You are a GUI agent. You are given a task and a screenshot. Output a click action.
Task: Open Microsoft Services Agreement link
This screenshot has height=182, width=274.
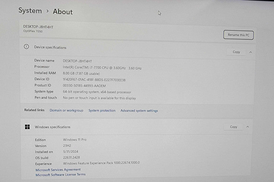pos(58,170)
